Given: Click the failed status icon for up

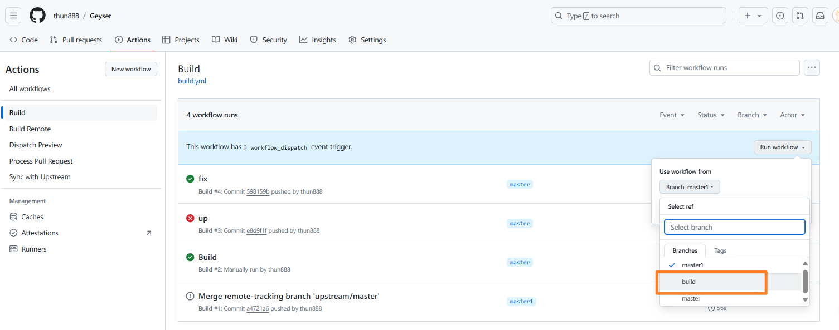Looking at the screenshot, I should coord(190,218).
